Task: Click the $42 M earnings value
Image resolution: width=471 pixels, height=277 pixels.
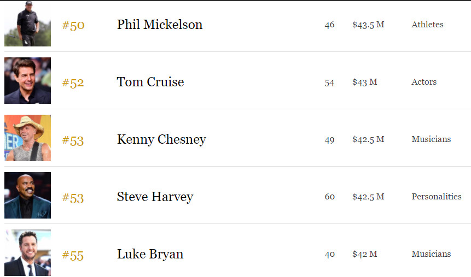Action: pyautogui.click(x=365, y=254)
